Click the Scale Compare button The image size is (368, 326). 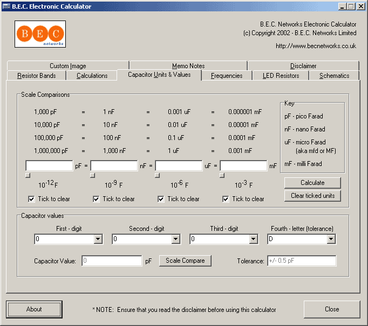click(185, 261)
